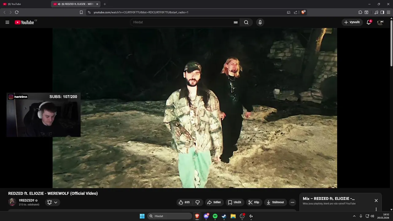Click the video title REDZED ft. ELIOZIE - WEREWOLF

[x=53, y=193]
